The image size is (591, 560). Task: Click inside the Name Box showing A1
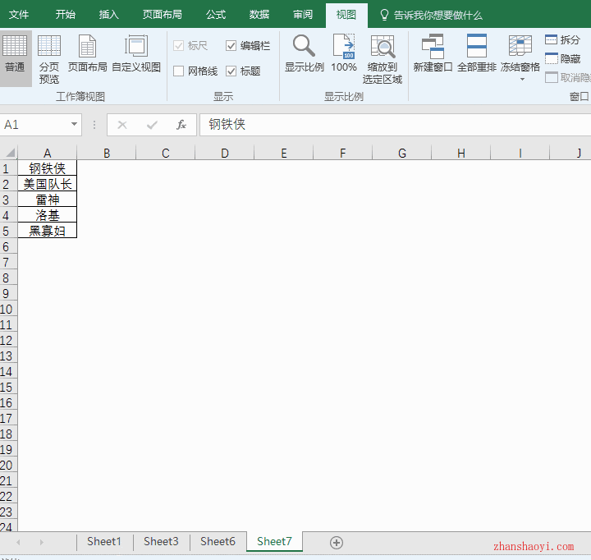[x=34, y=125]
